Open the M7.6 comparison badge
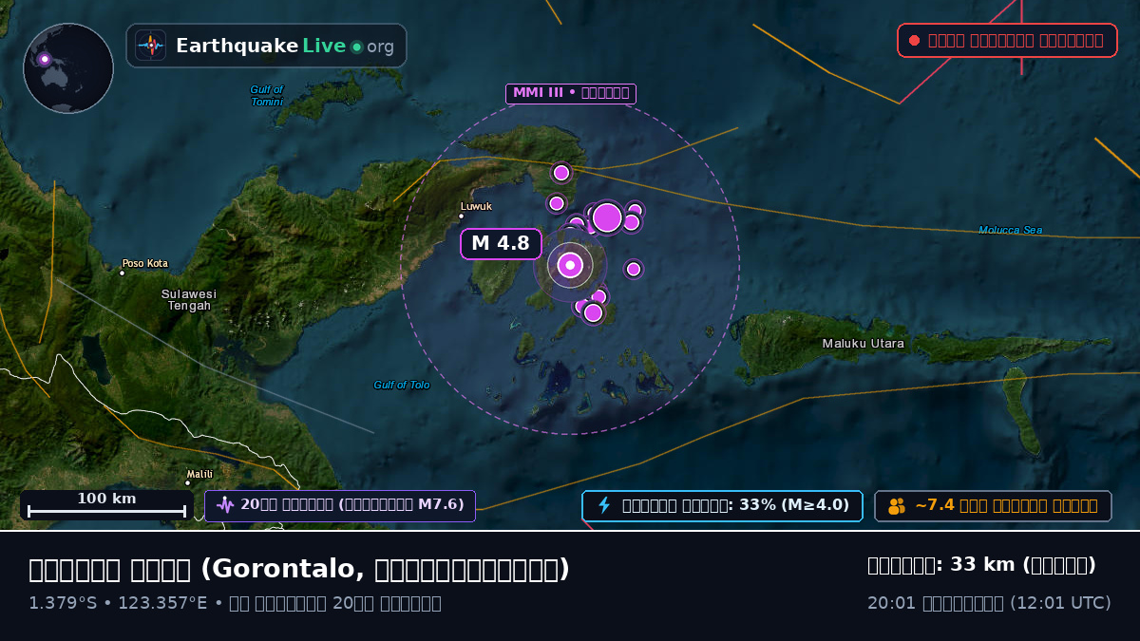Viewport: 1140px width, 641px height. click(x=340, y=505)
